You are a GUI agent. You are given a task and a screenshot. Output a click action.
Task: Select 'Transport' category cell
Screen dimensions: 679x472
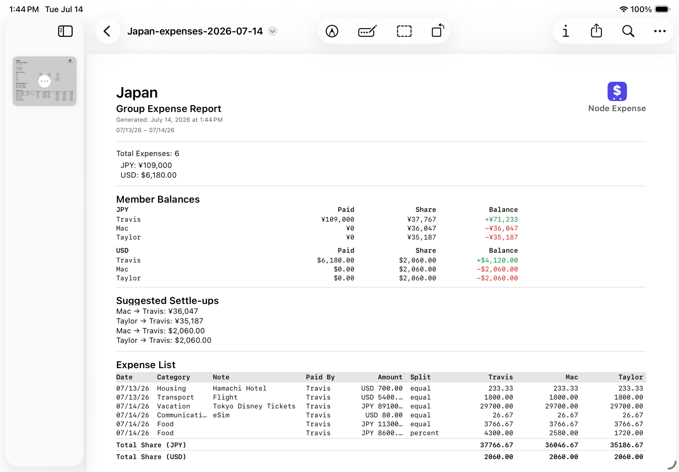(175, 397)
